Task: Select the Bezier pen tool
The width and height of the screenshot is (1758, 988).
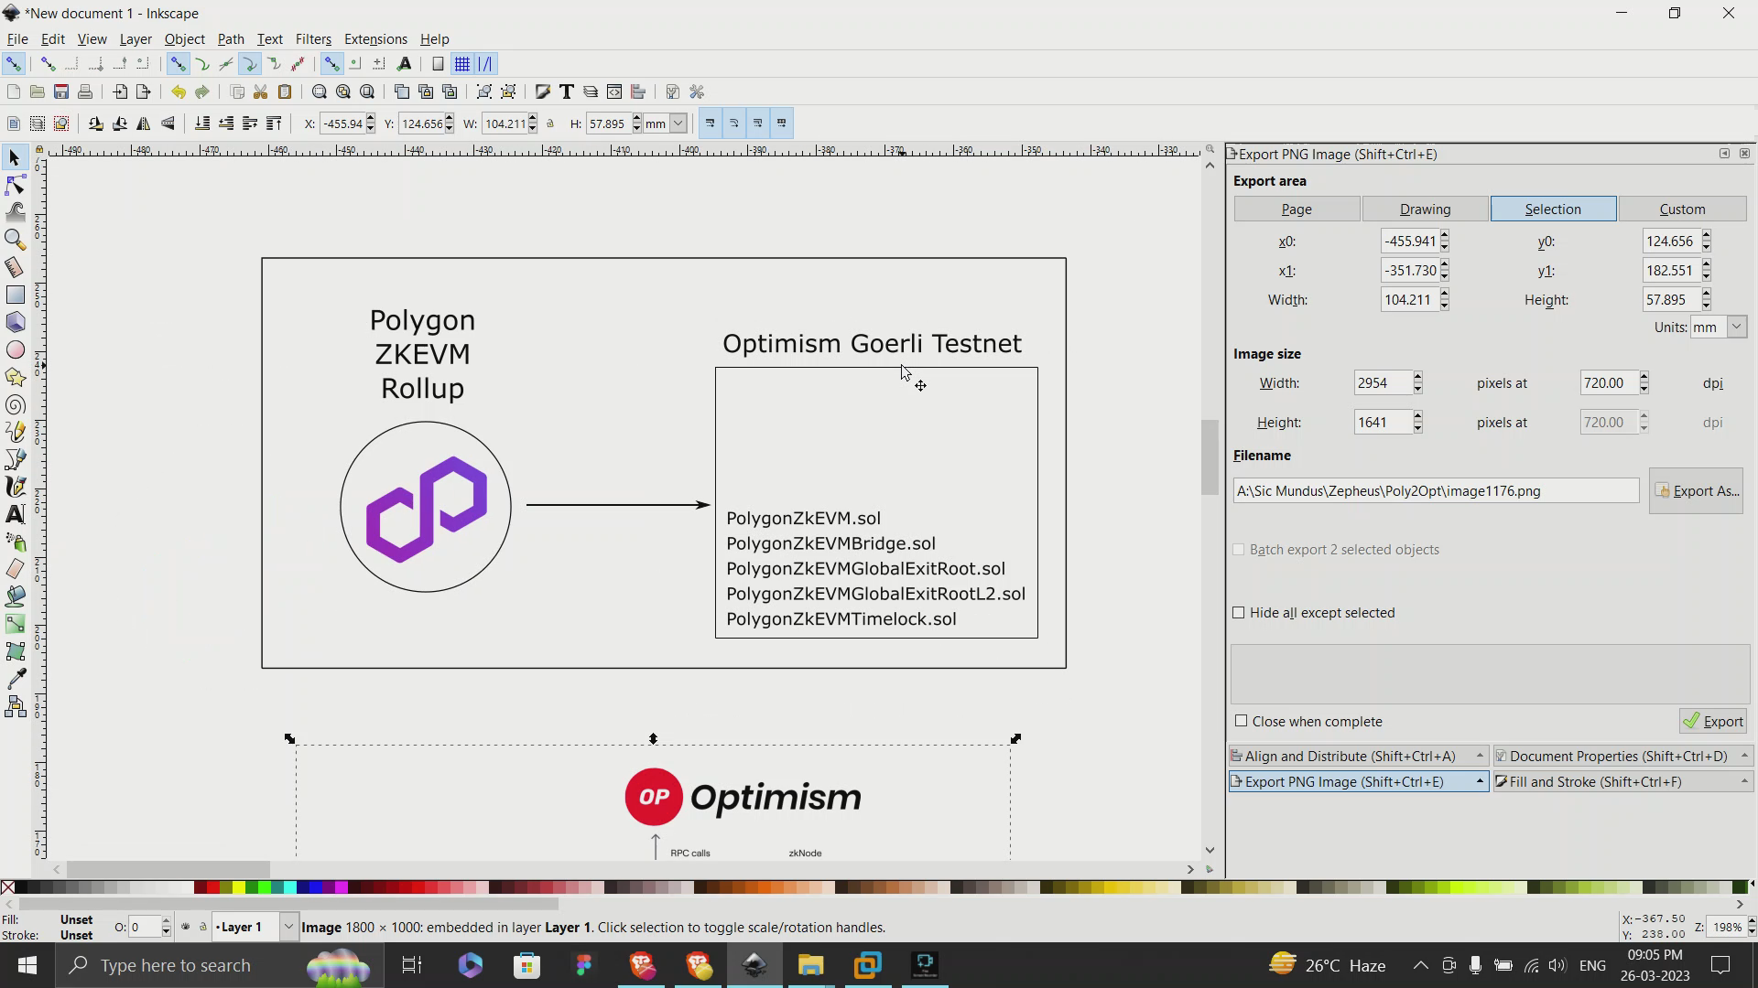Action: (x=15, y=459)
